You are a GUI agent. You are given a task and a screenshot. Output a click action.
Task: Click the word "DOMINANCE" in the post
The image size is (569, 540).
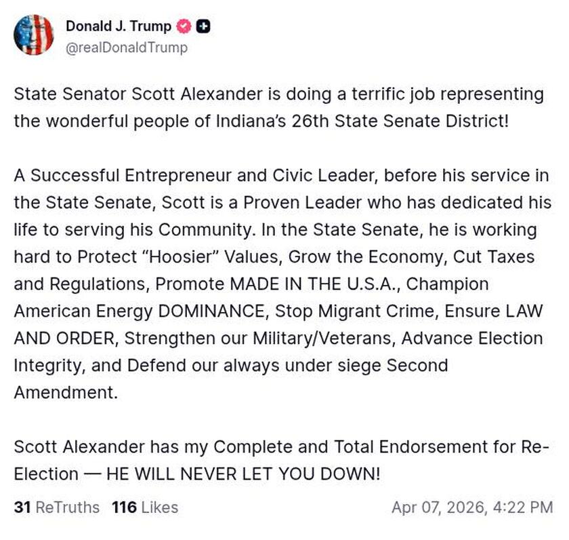click(211, 311)
